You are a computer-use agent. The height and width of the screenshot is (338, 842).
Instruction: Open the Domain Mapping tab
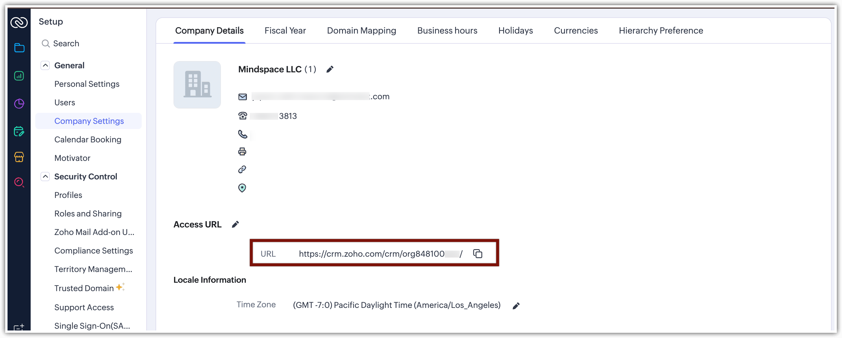pyautogui.click(x=361, y=30)
